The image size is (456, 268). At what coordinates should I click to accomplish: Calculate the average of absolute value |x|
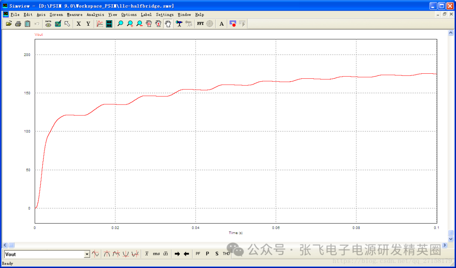pos(166,254)
